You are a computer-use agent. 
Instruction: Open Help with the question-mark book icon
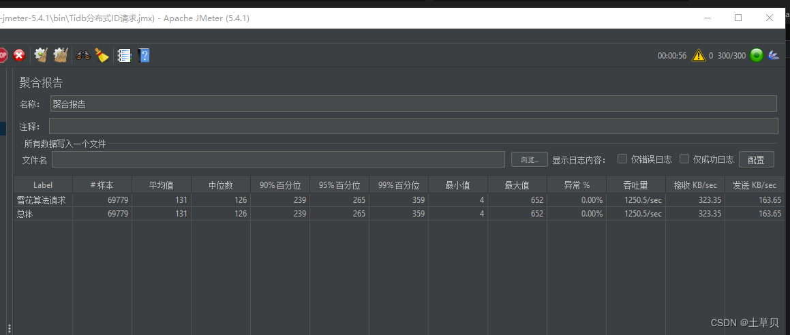tap(144, 55)
